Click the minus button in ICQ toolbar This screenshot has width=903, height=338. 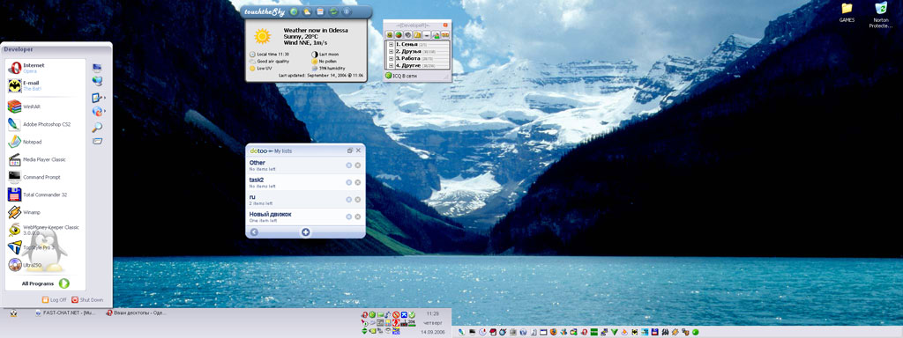click(427, 34)
